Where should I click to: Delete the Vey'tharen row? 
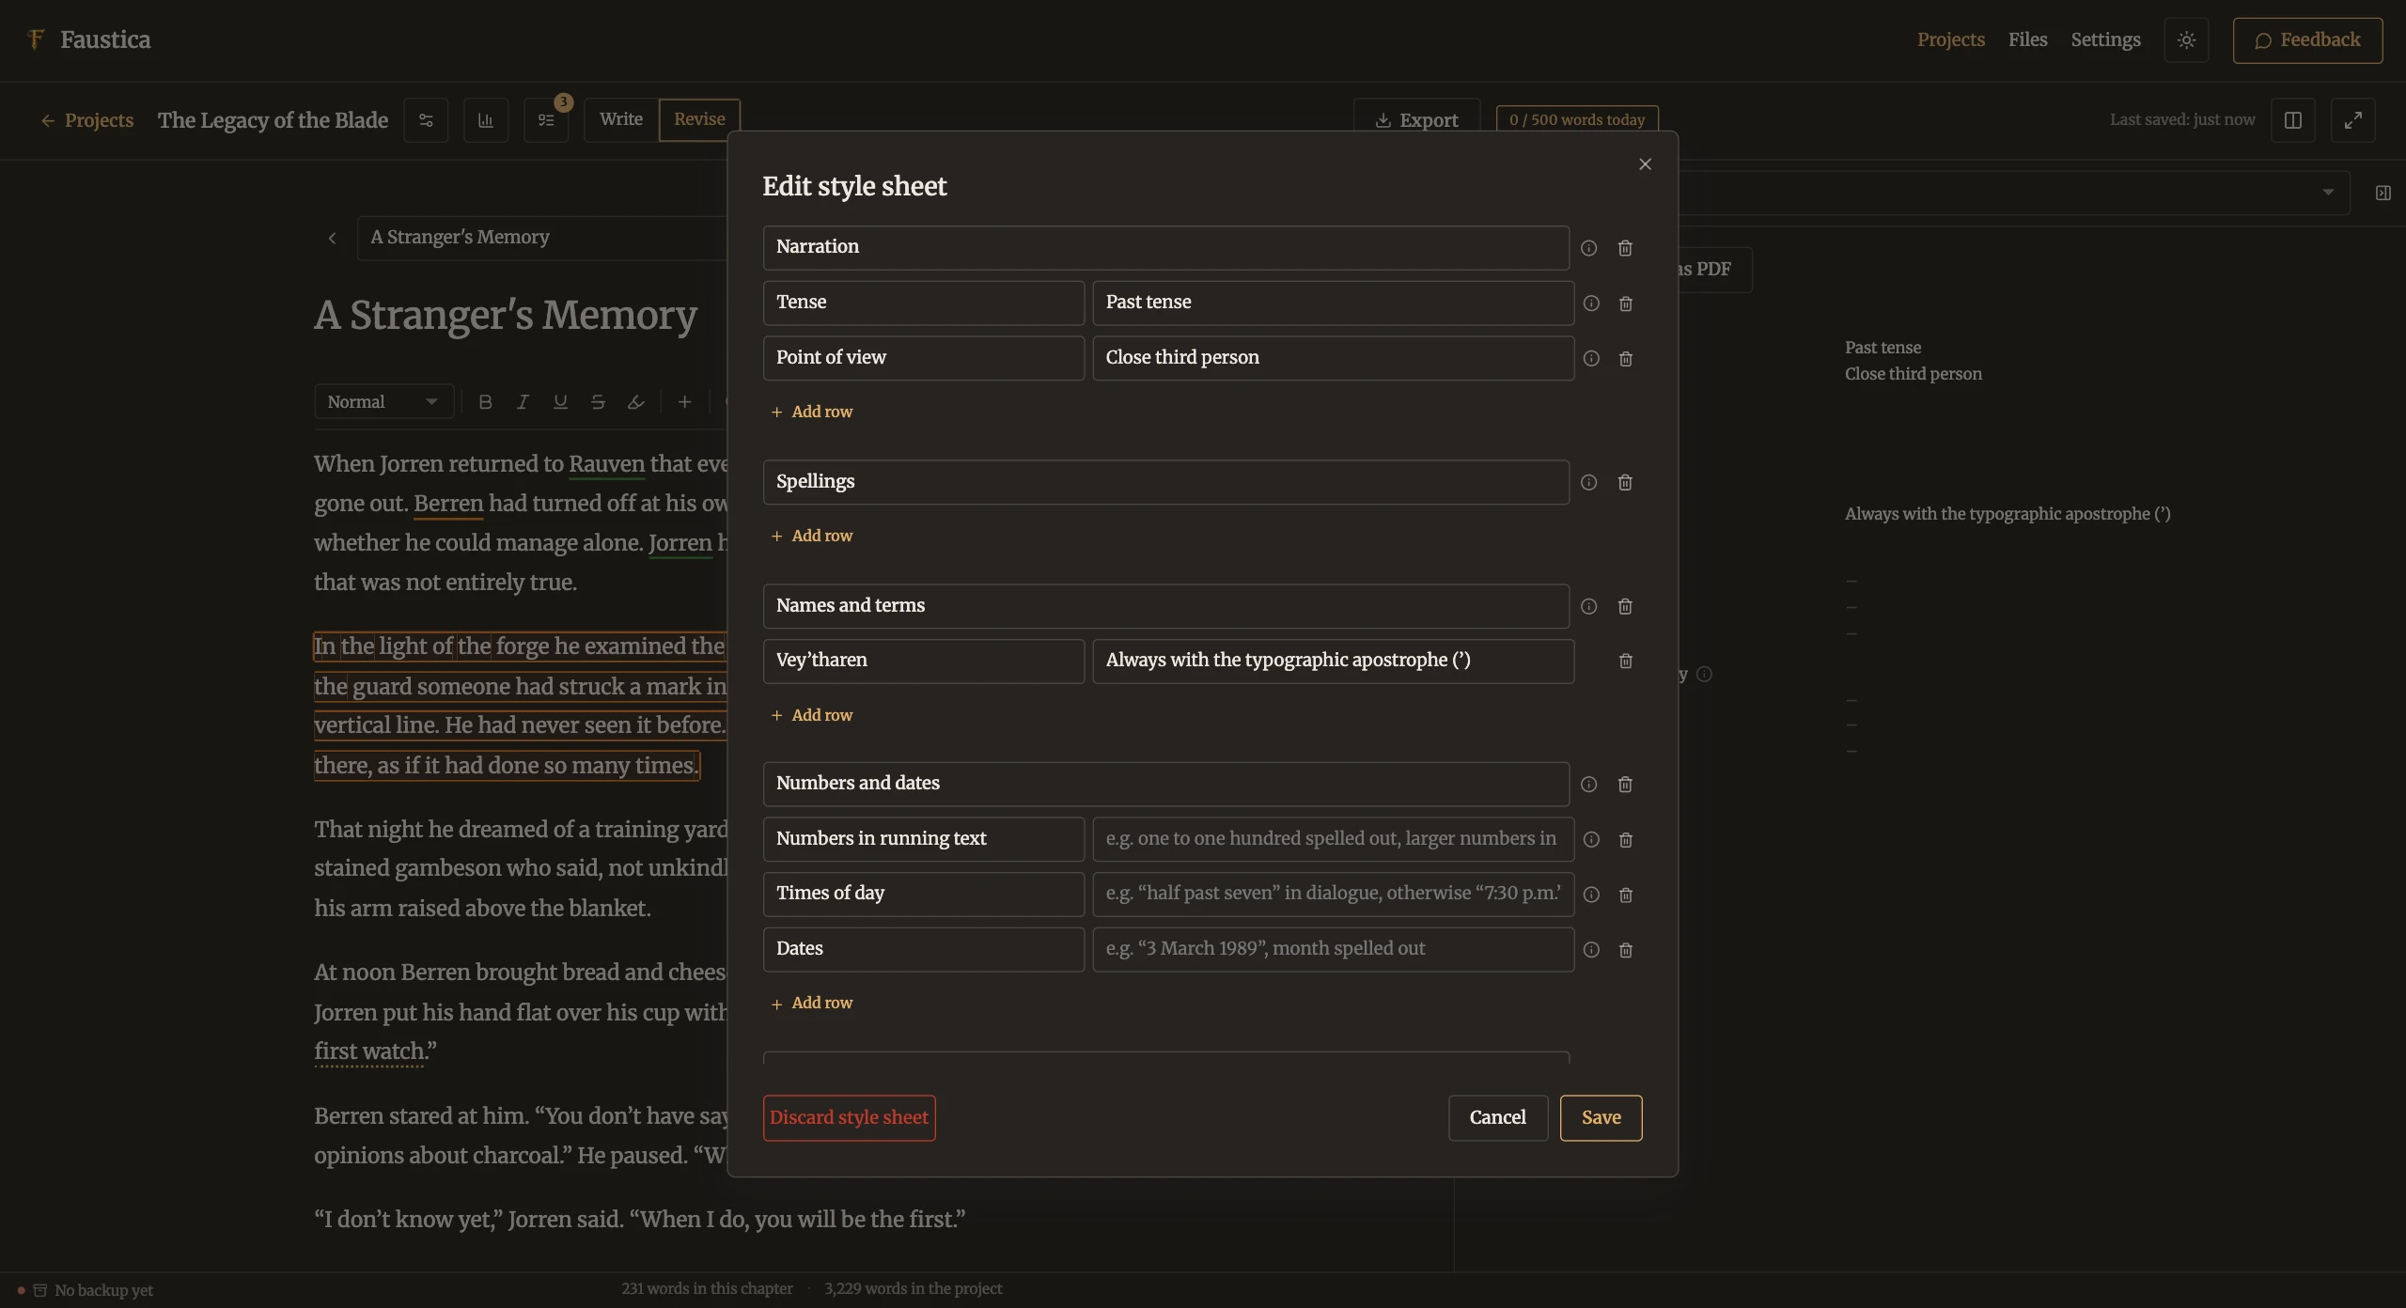[1626, 661]
